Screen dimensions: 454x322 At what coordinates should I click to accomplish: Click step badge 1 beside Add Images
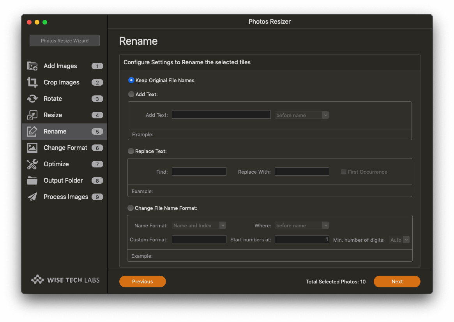click(x=97, y=66)
